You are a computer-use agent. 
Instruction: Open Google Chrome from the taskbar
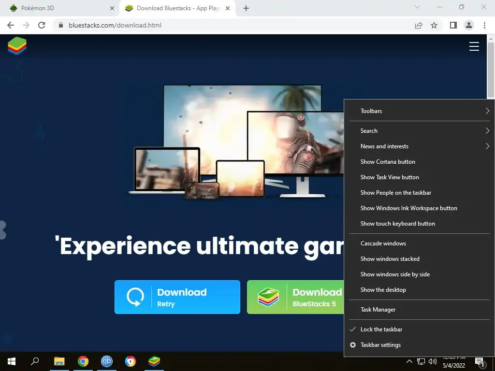point(83,361)
